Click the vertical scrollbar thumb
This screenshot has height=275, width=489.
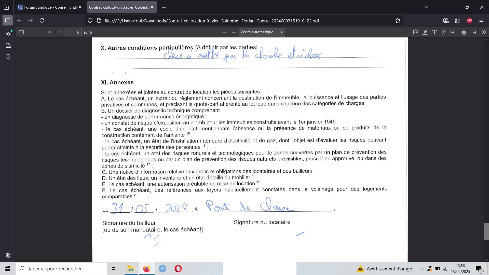pos(486,231)
